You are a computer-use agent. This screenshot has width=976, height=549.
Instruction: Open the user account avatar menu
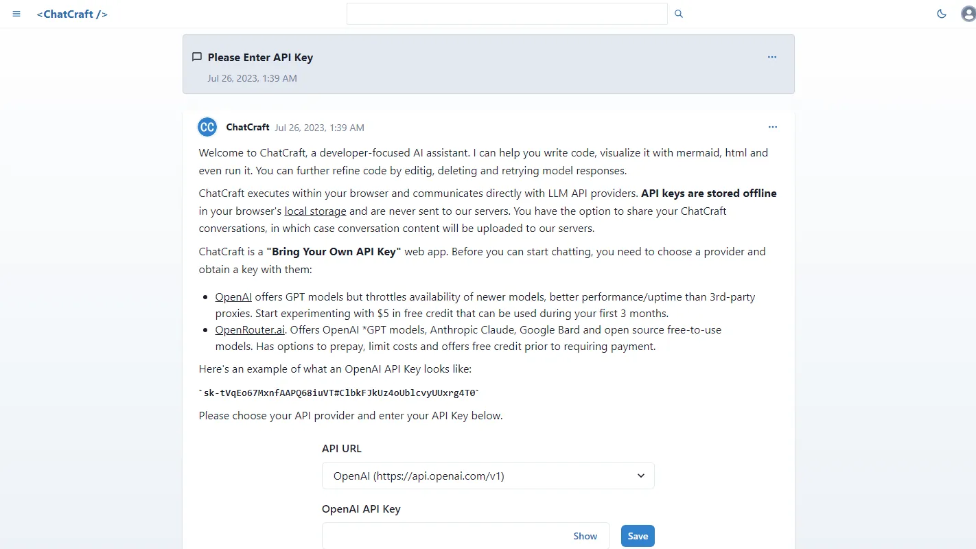tap(968, 14)
